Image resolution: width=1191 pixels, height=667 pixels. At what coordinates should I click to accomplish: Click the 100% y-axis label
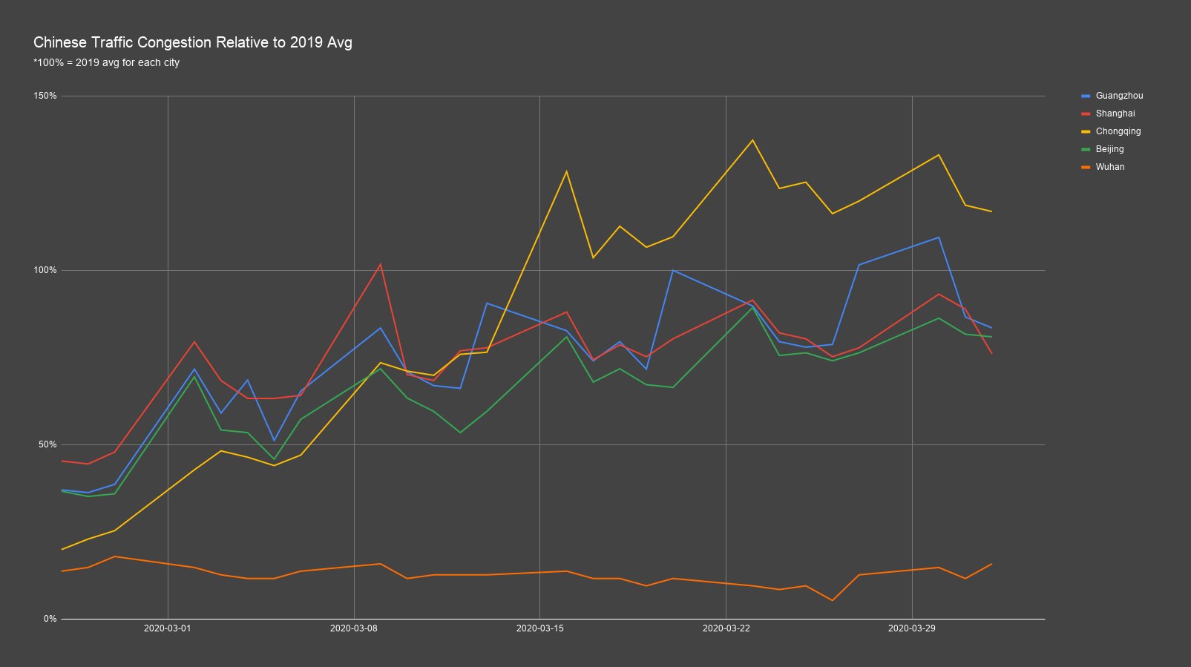click(x=45, y=270)
